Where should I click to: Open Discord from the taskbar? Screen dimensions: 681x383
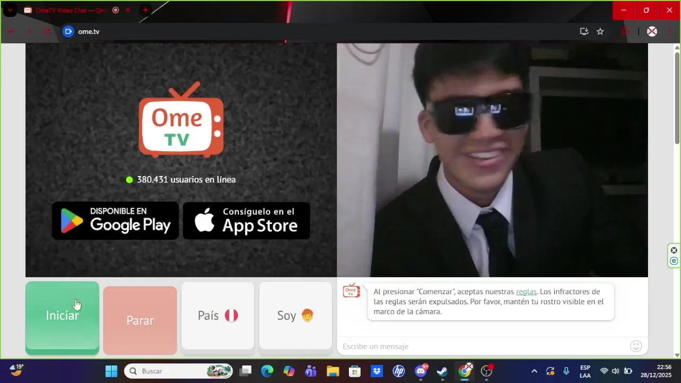421,371
